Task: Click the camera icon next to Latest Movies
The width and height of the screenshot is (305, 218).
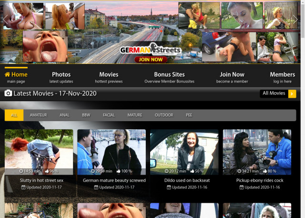Action: 8,93
